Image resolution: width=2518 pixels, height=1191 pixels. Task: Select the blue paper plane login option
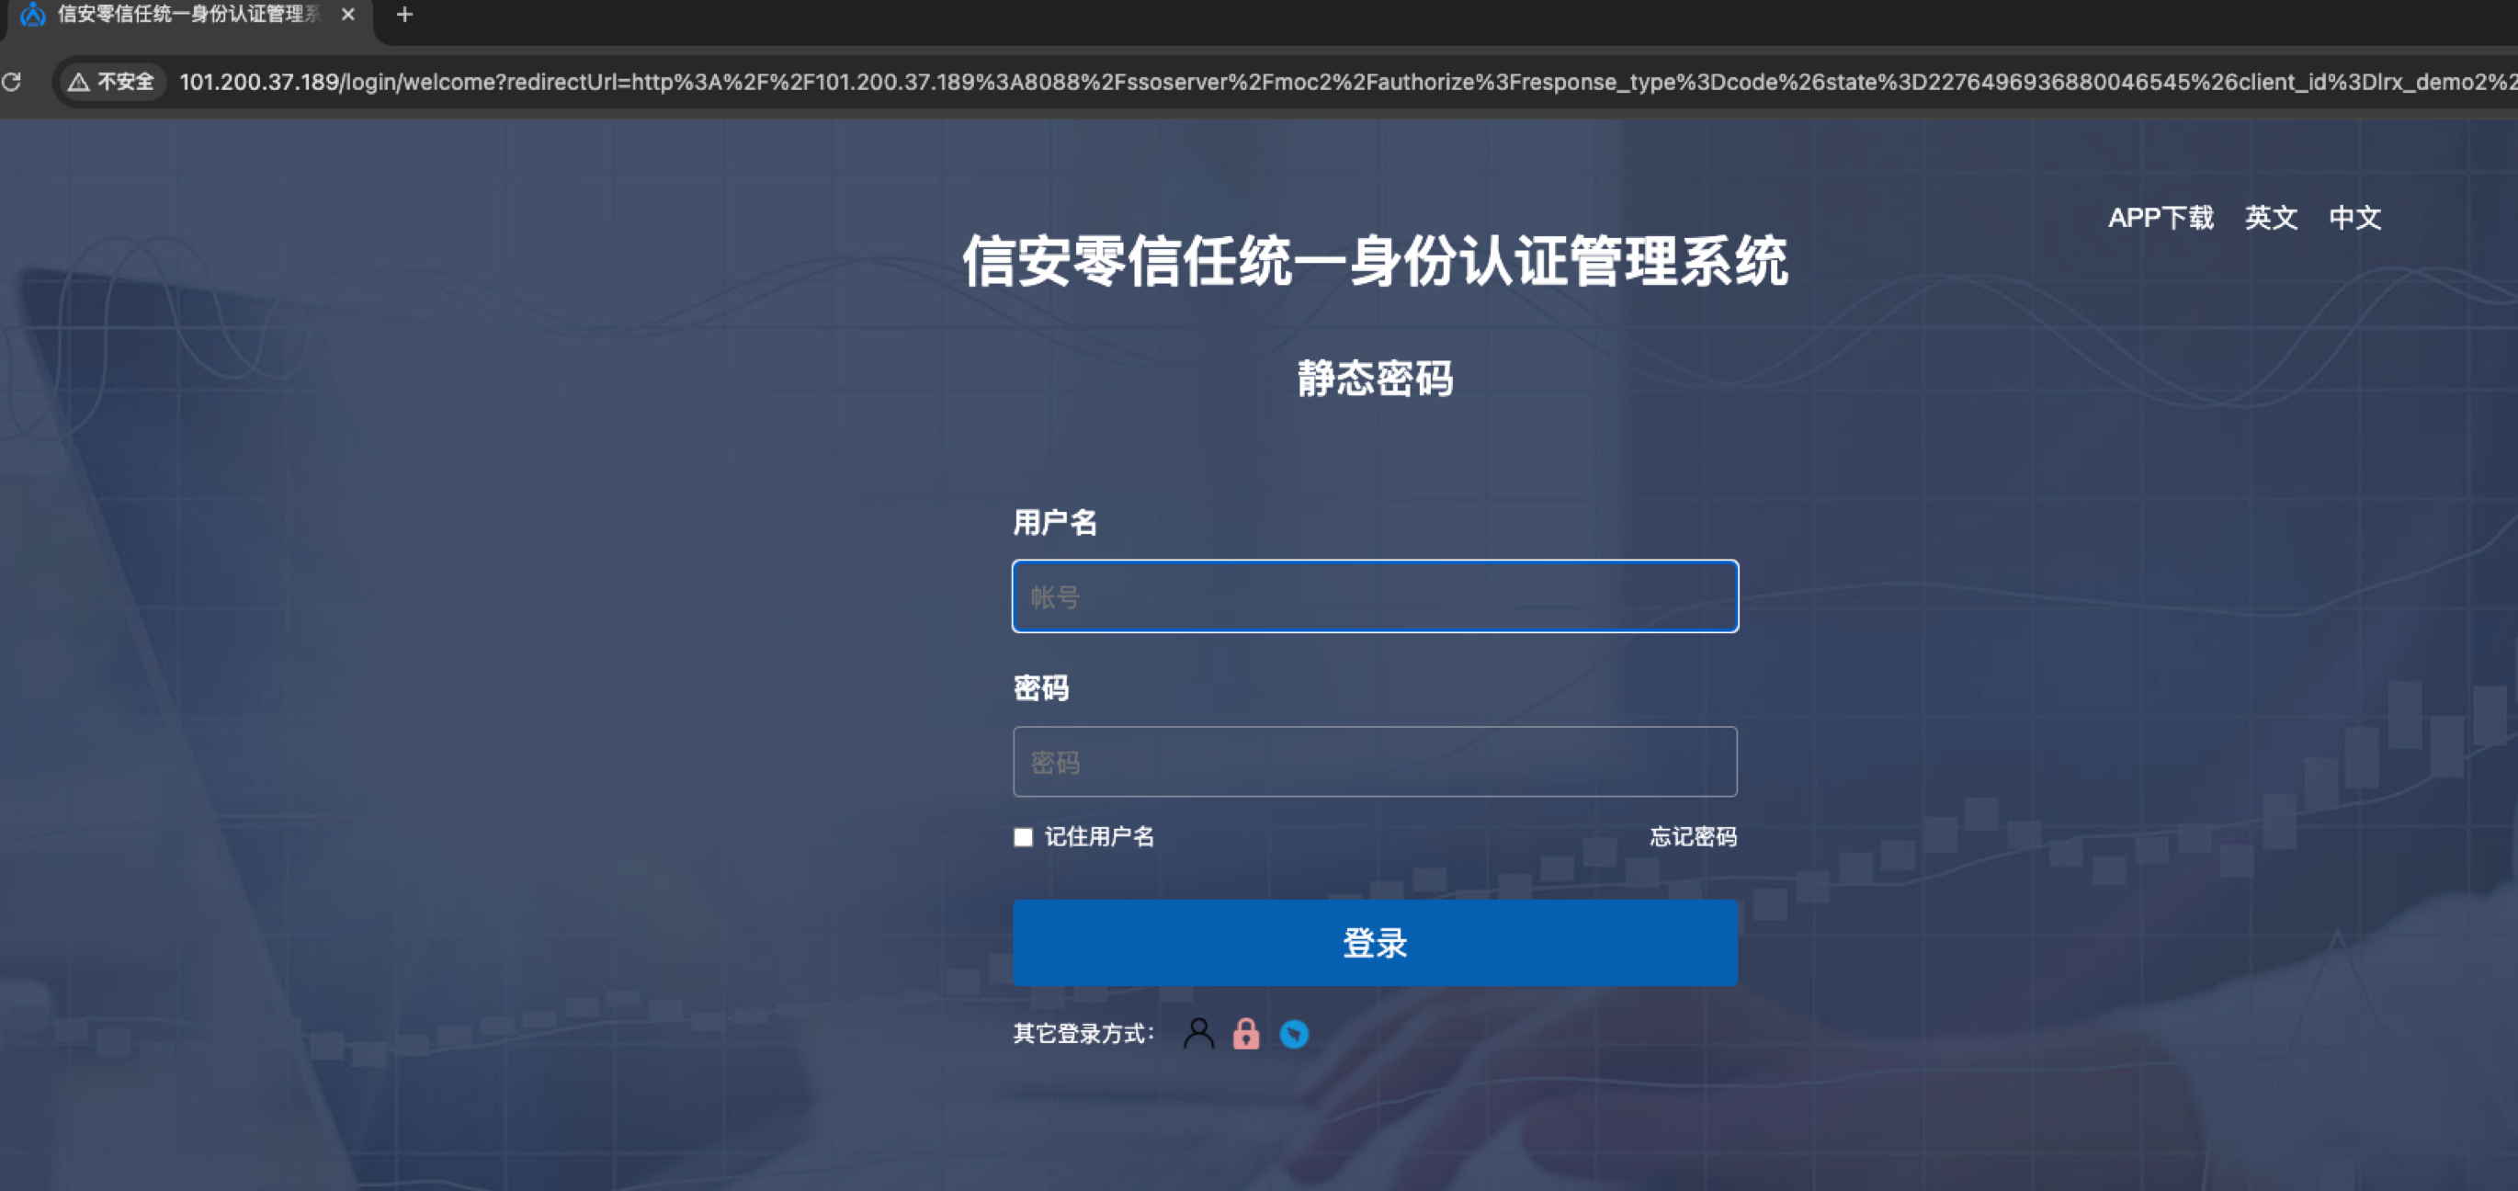[x=1294, y=1034]
